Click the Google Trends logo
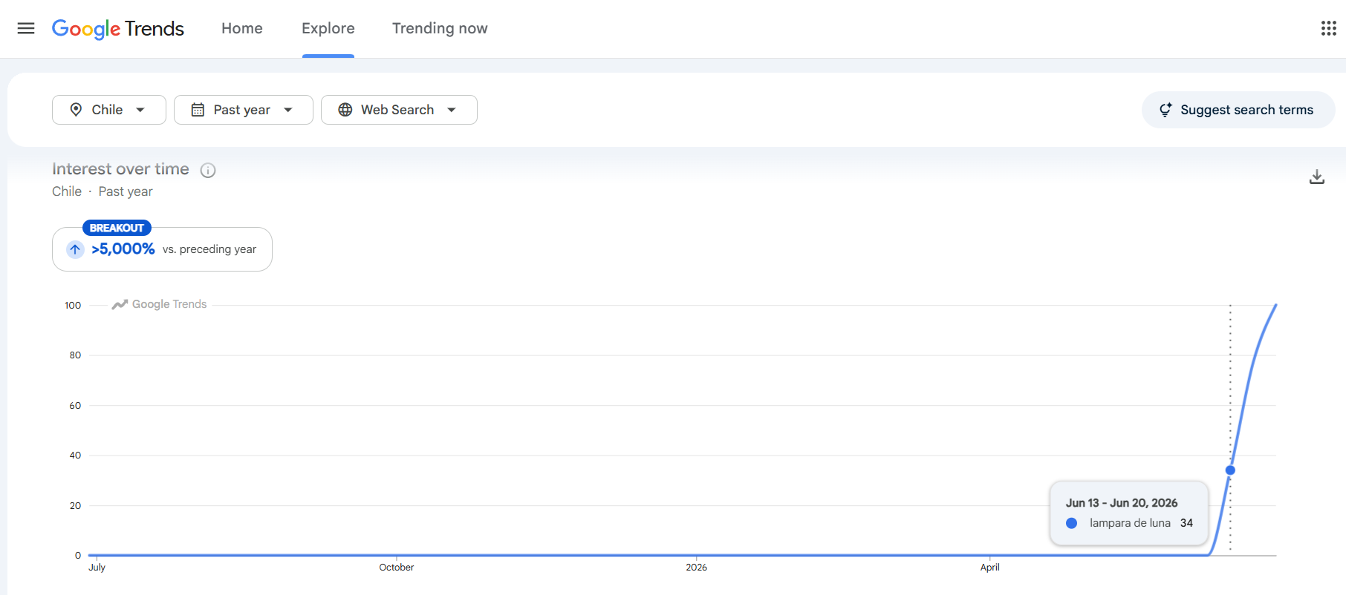Image resolution: width=1346 pixels, height=595 pixels. pos(118,28)
